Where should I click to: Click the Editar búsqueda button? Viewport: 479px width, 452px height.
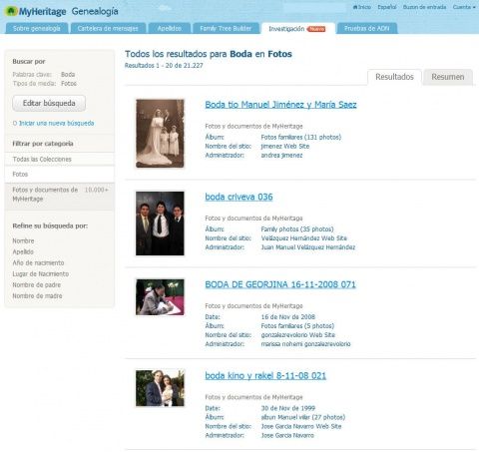click(x=49, y=103)
